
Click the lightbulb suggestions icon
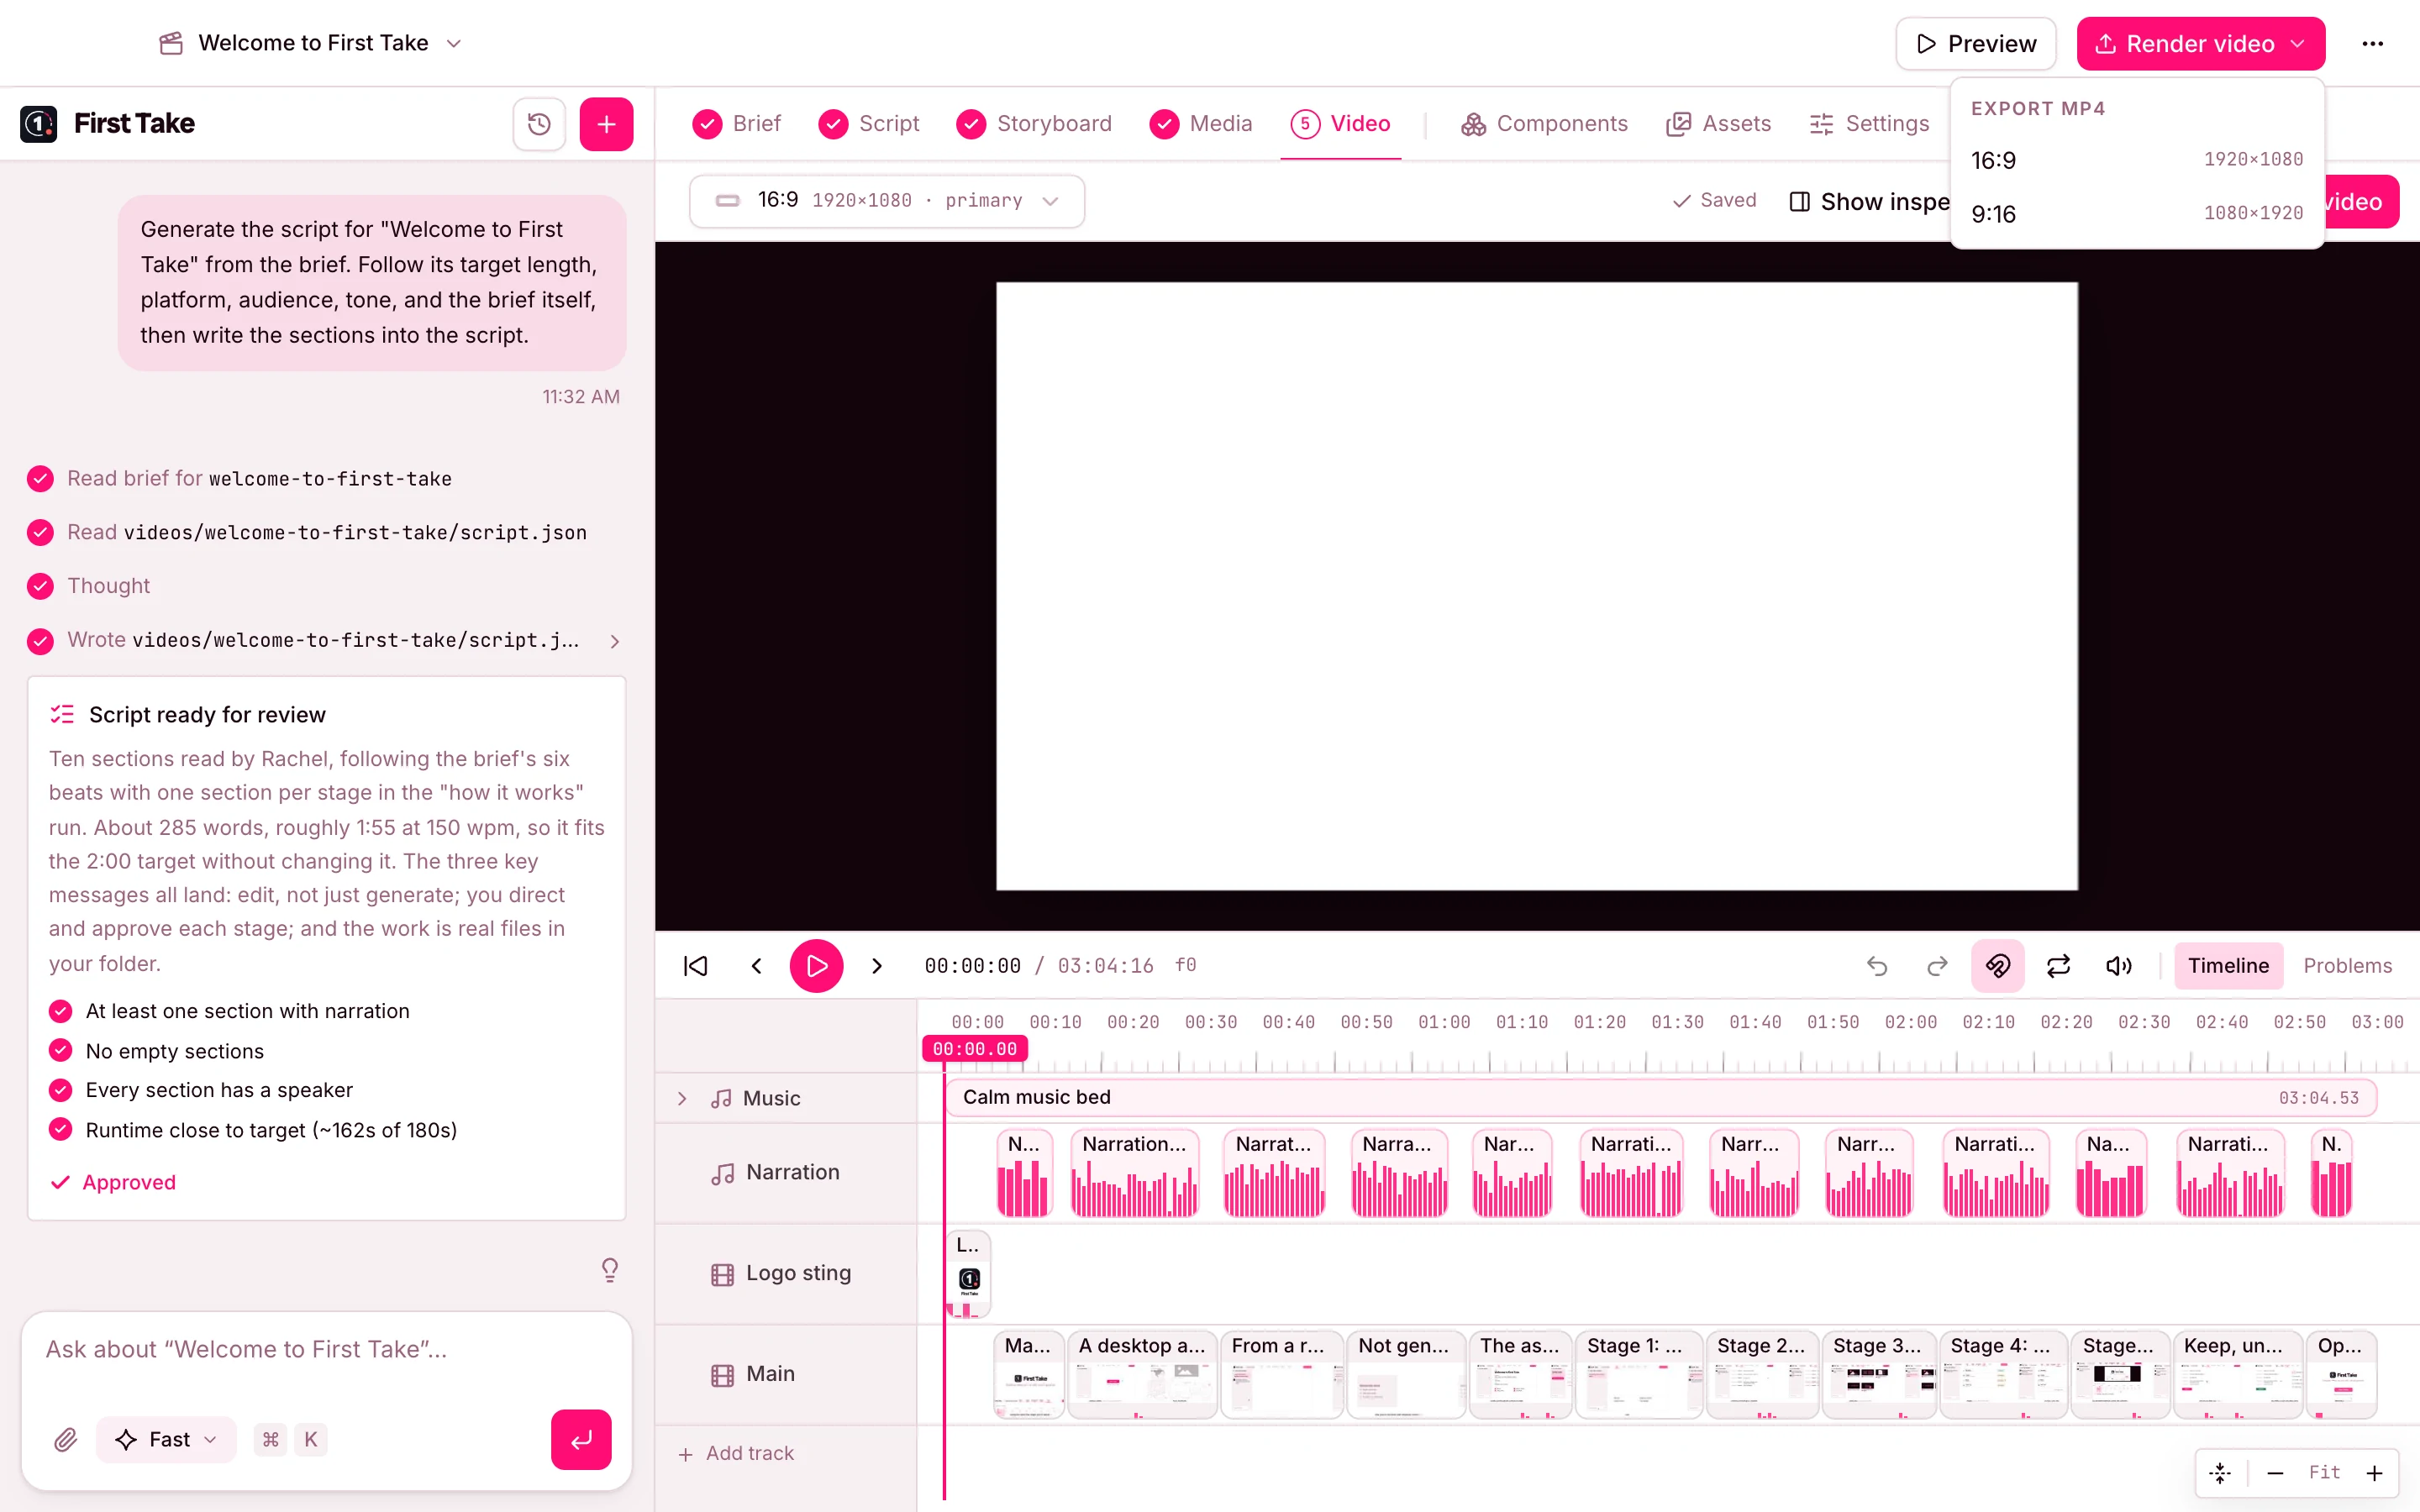click(610, 1270)
